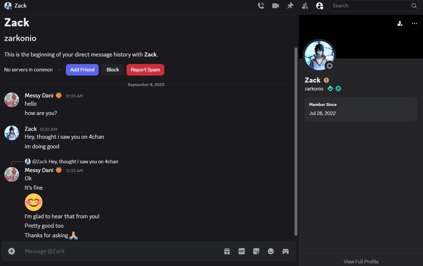
Task: Click Messy Dani's avatar next to "hello"
Action: click(x=12, y=100)
